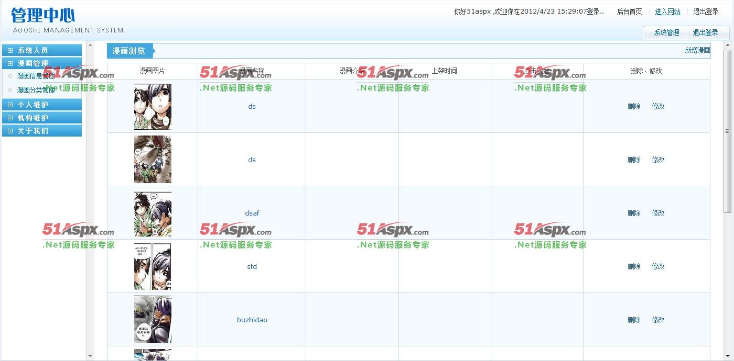Screen dimensions: 734x361
Task: Expand the 个人维护 sidebar section
Action: (42, 105)
